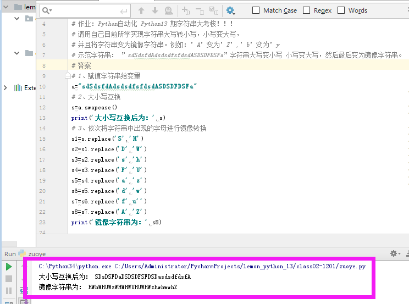Click the select all occurrences icon
This screenshot has width=409, height=304.
(214, 10)
